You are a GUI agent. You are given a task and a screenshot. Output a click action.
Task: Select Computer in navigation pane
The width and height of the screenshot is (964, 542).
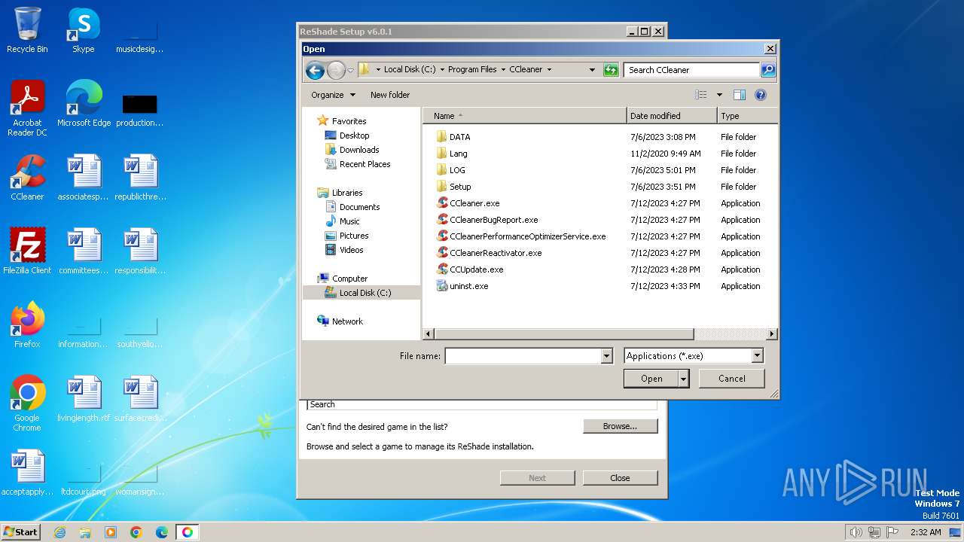click(349, 279)
